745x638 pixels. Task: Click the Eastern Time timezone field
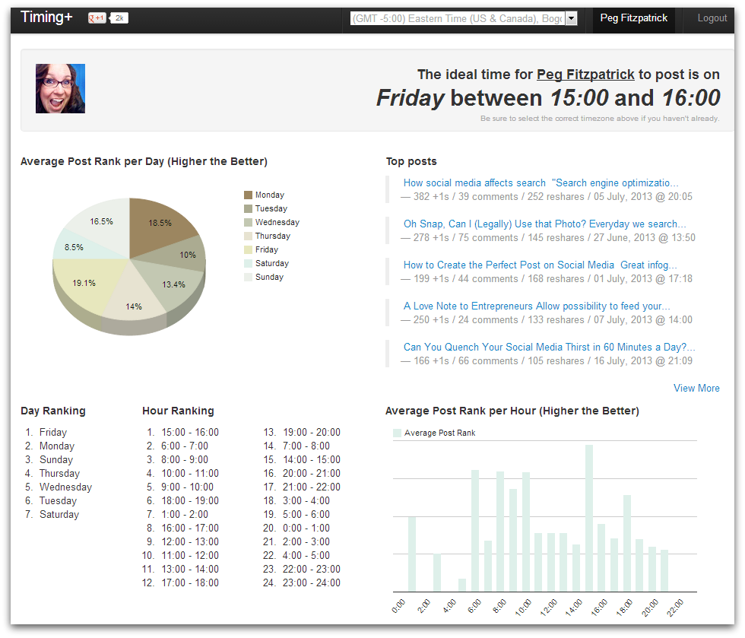[x=458, y=18]
